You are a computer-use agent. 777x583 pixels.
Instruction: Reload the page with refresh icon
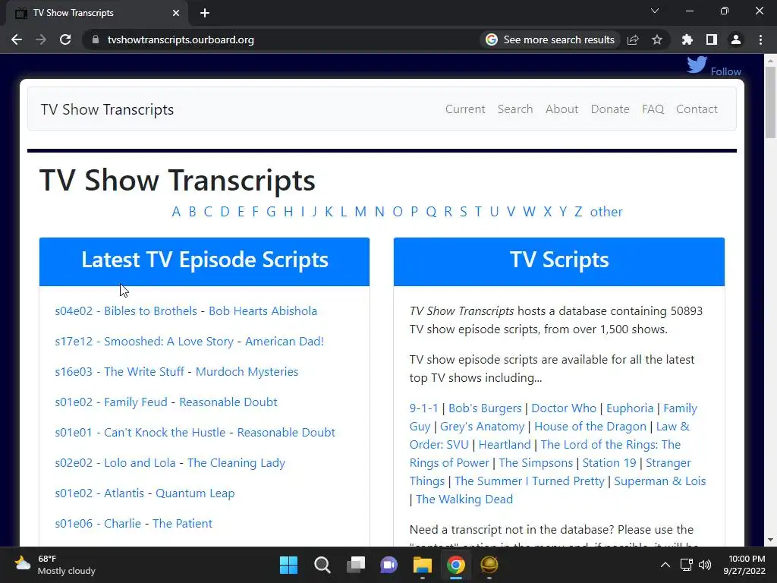65,39
